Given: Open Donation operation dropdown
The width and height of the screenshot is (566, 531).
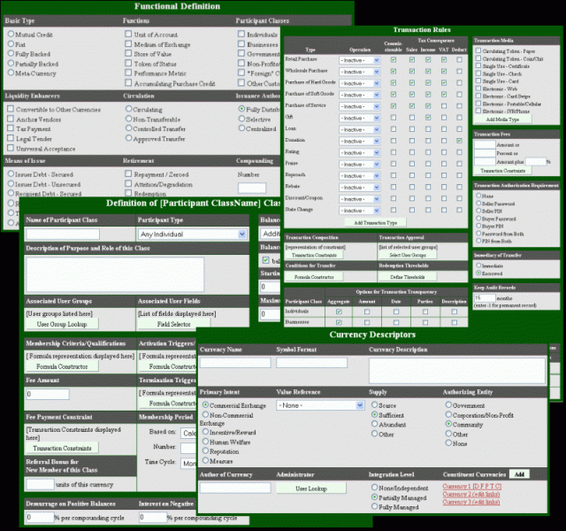Looking at the screenshot, I should [359, 142].
